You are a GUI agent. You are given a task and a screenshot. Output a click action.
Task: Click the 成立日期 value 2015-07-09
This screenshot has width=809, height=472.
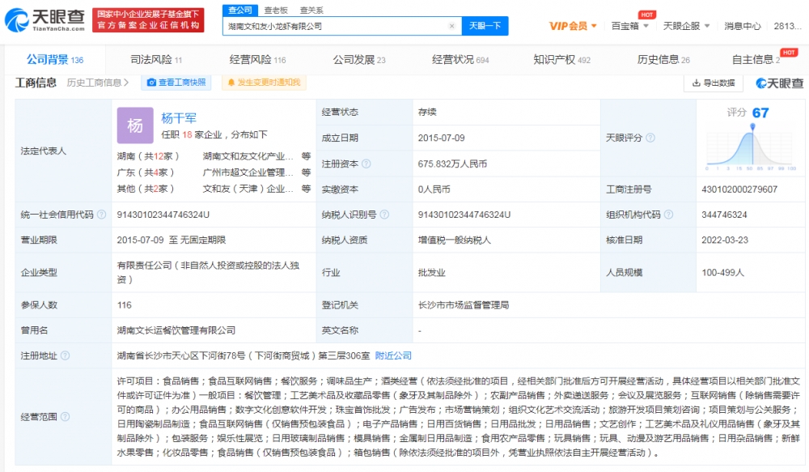[x=441, y=138]
